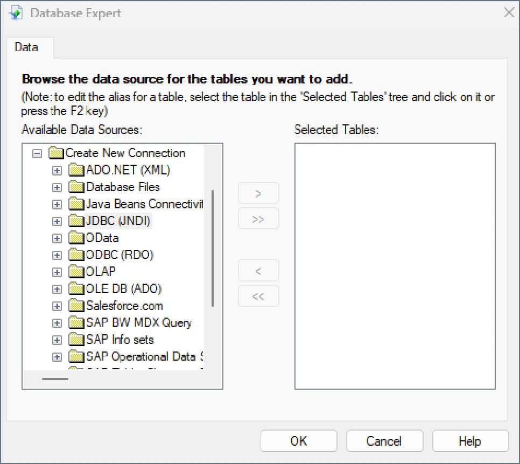Click the remove all tables button
Image resolution: width=520 pixels, height=464 pixels.
point(258,296)
